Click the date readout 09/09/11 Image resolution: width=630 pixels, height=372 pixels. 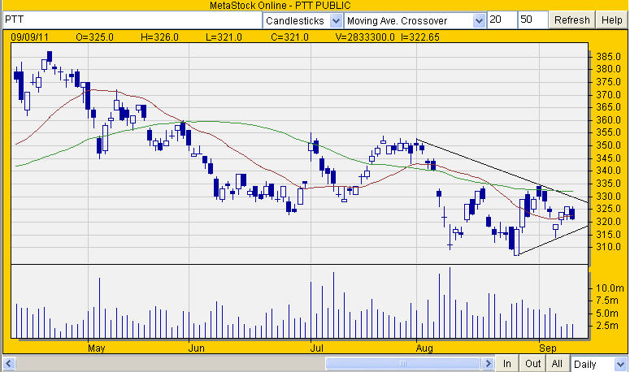pos(30,37)
